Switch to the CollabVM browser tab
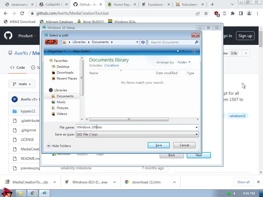 53,5
